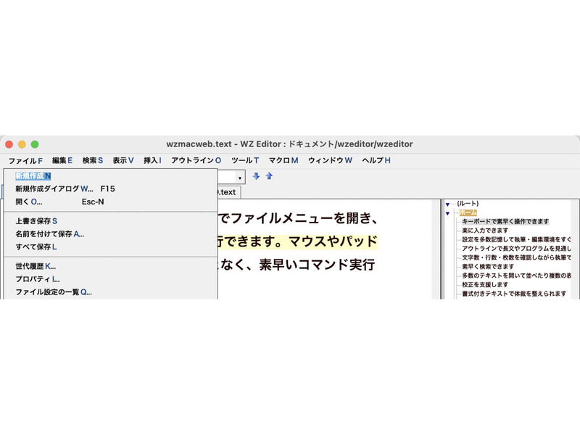Image resolution: width=580 pixels, height=435 pixels.
Task: Select outline item starting with 書式付きテキストで
Action: [x=514, y=294]
